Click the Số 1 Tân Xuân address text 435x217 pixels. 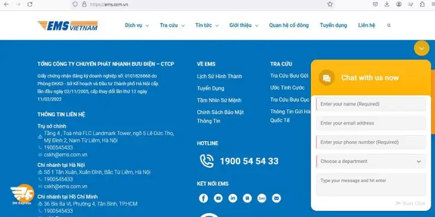(x=97, y=172)
